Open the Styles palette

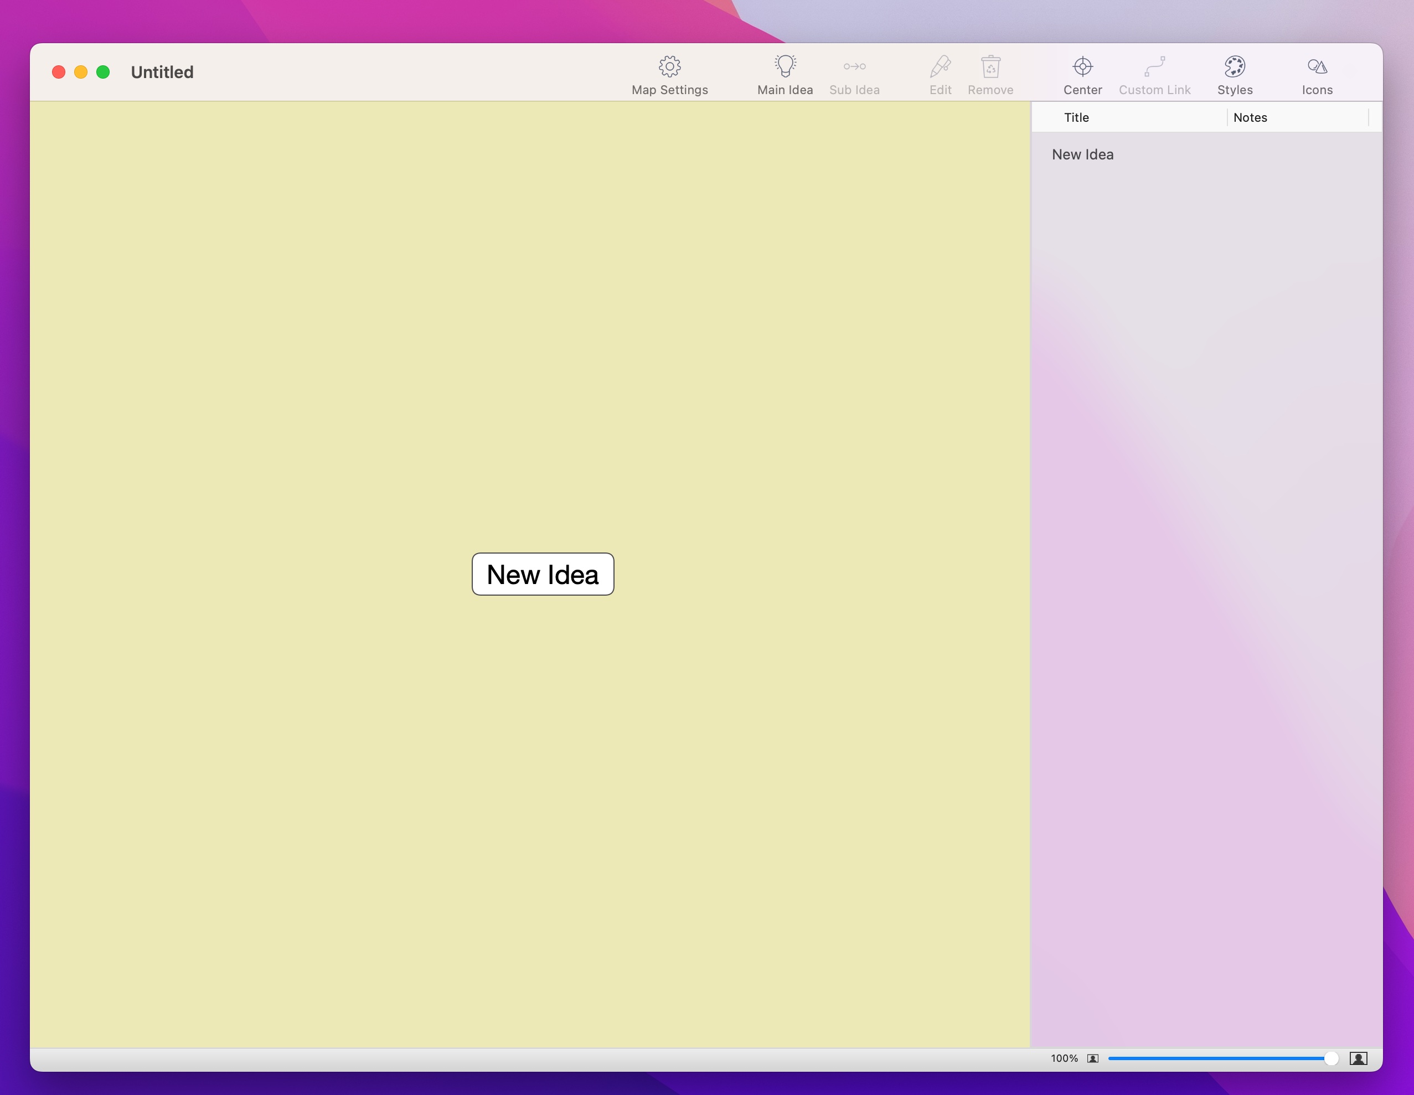(x=1234, y=66)
